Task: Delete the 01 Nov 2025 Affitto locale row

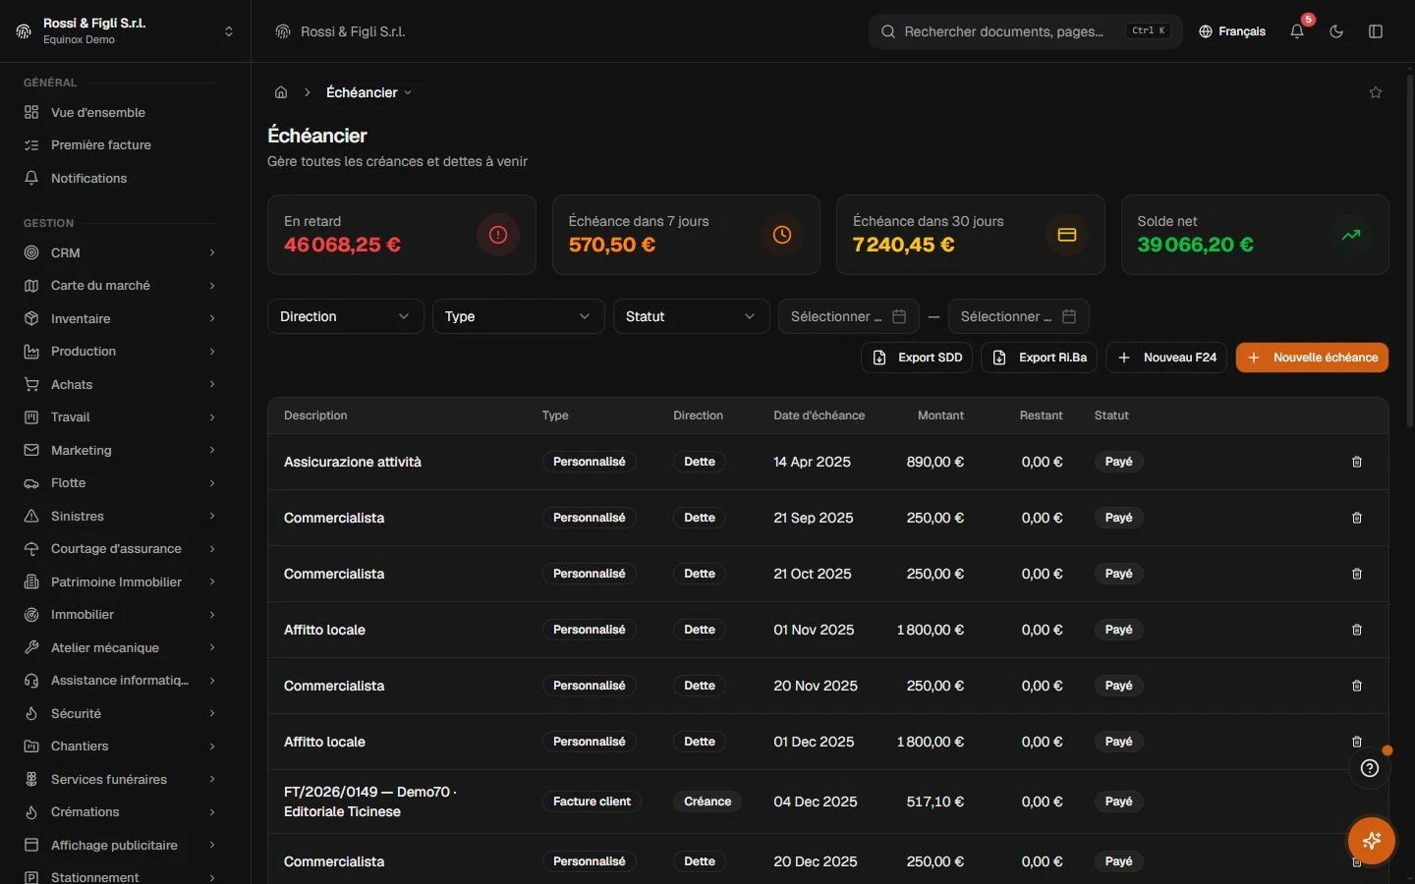Action: (x=1357, y=630)
